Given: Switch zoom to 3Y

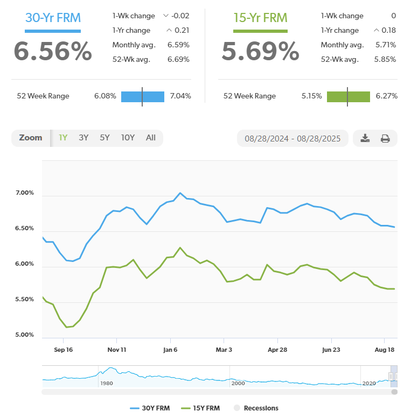Looking at the screenshot, I should (x=83, y=138).
